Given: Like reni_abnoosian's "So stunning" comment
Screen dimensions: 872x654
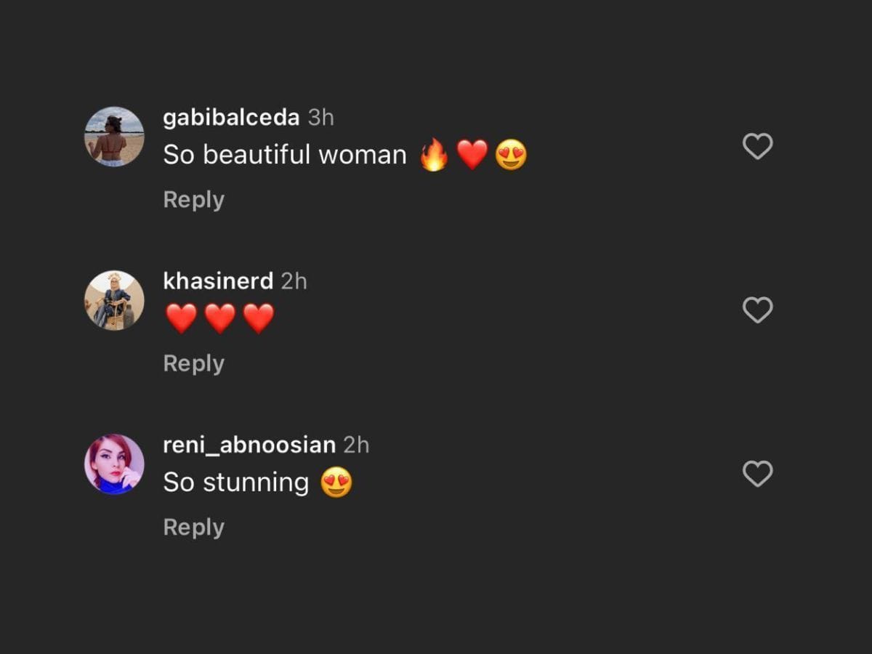Looking at the screenshot, I should [x=757, y=474].
